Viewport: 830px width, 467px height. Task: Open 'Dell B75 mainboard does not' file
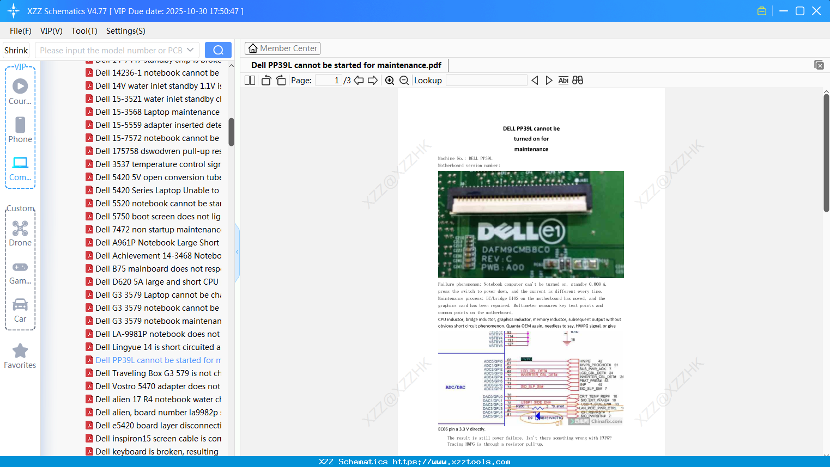153,269
